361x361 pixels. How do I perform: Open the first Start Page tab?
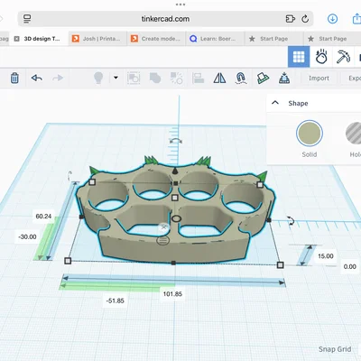pos(273,39)
